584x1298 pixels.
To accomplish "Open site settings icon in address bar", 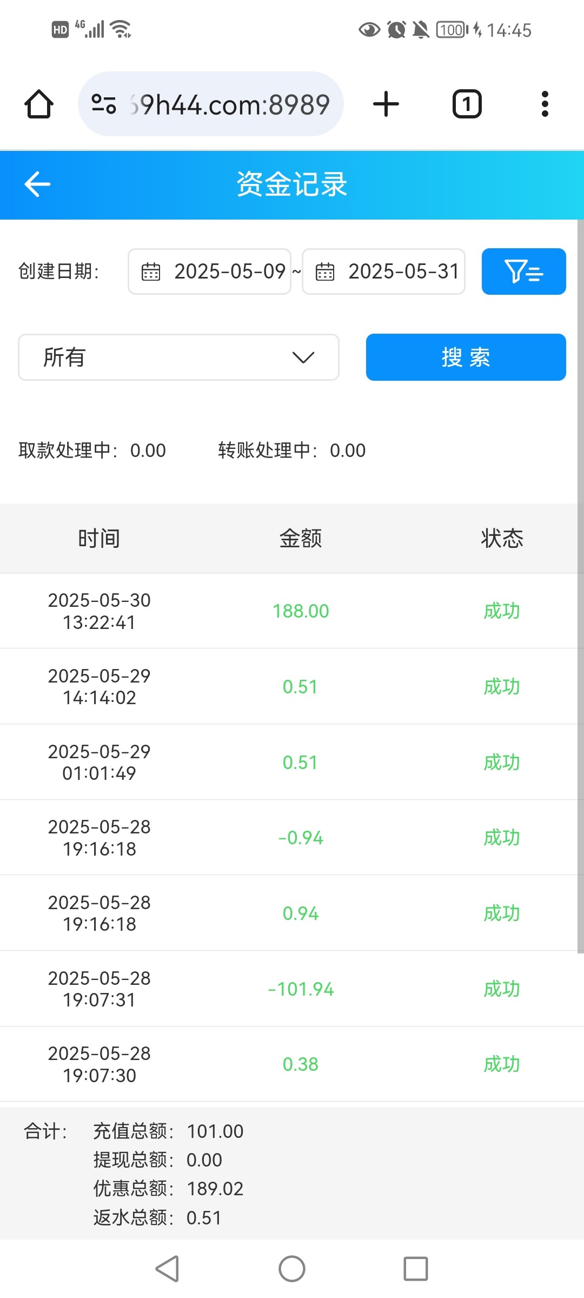I will tap(103, 104).
